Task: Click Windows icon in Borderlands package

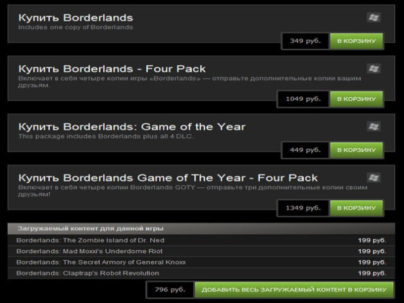Action: tap(373, 17)
